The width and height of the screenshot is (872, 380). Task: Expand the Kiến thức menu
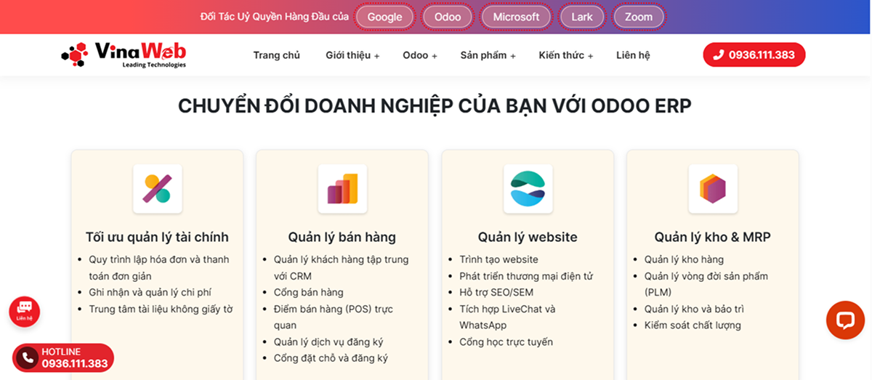[566, 55]
